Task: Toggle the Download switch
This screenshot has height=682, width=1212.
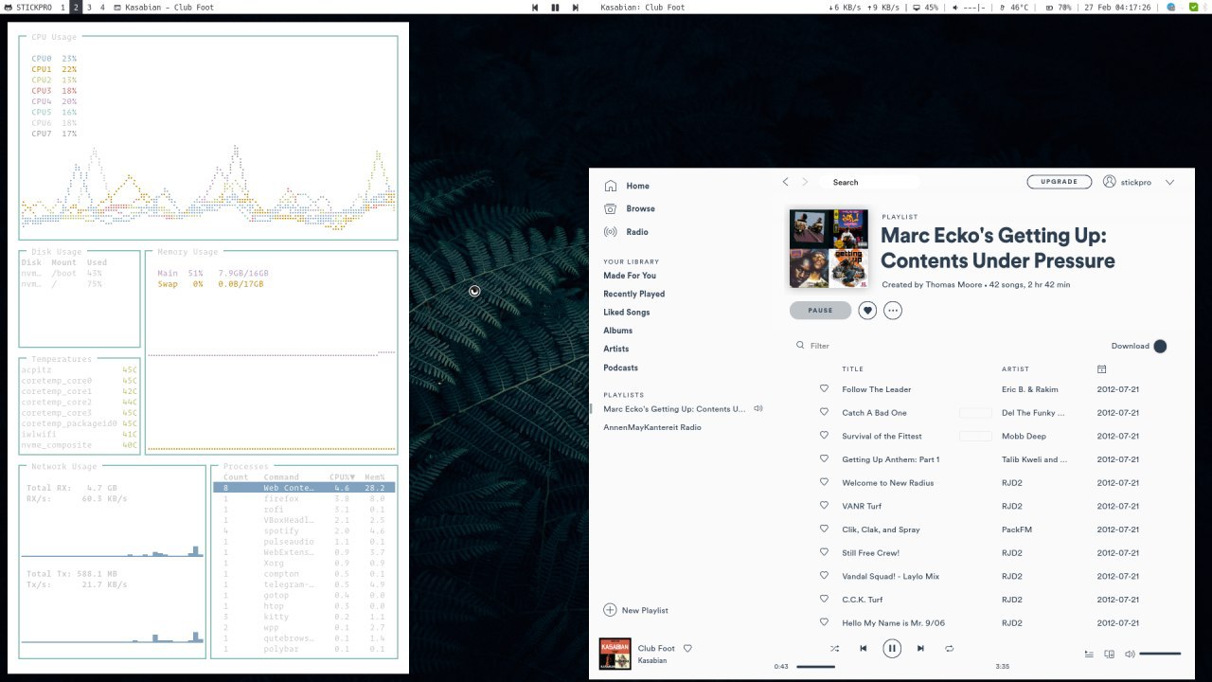Action: coord(1160,346)
